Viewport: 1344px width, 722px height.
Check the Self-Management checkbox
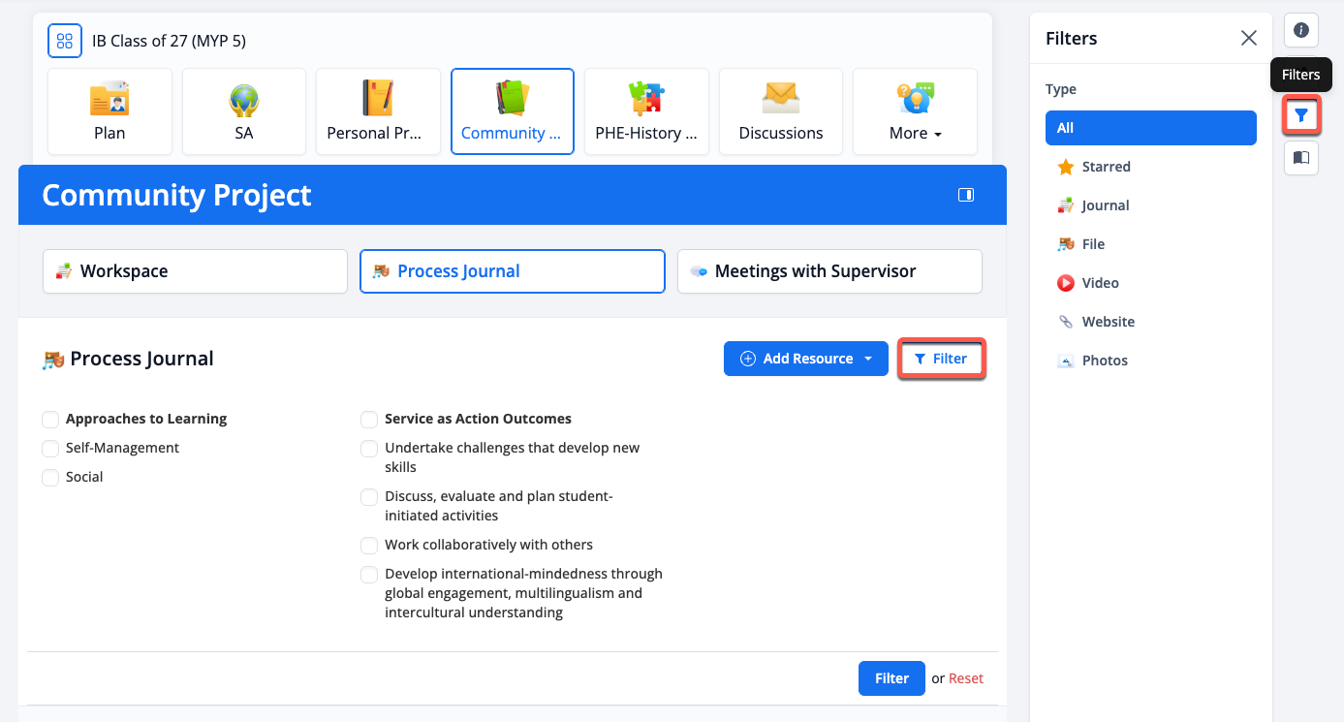coord(50,449)
